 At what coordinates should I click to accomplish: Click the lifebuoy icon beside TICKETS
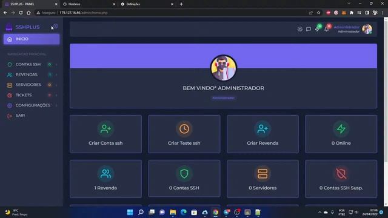click(x=10, y=95)
